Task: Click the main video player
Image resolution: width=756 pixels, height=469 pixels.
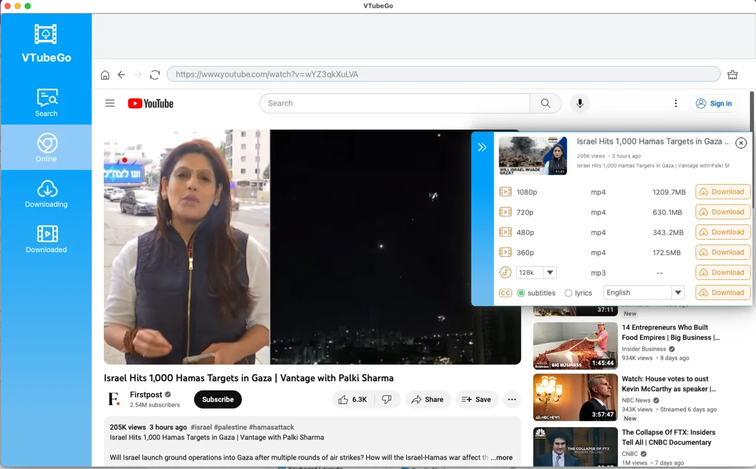Action: pos(312,247)
